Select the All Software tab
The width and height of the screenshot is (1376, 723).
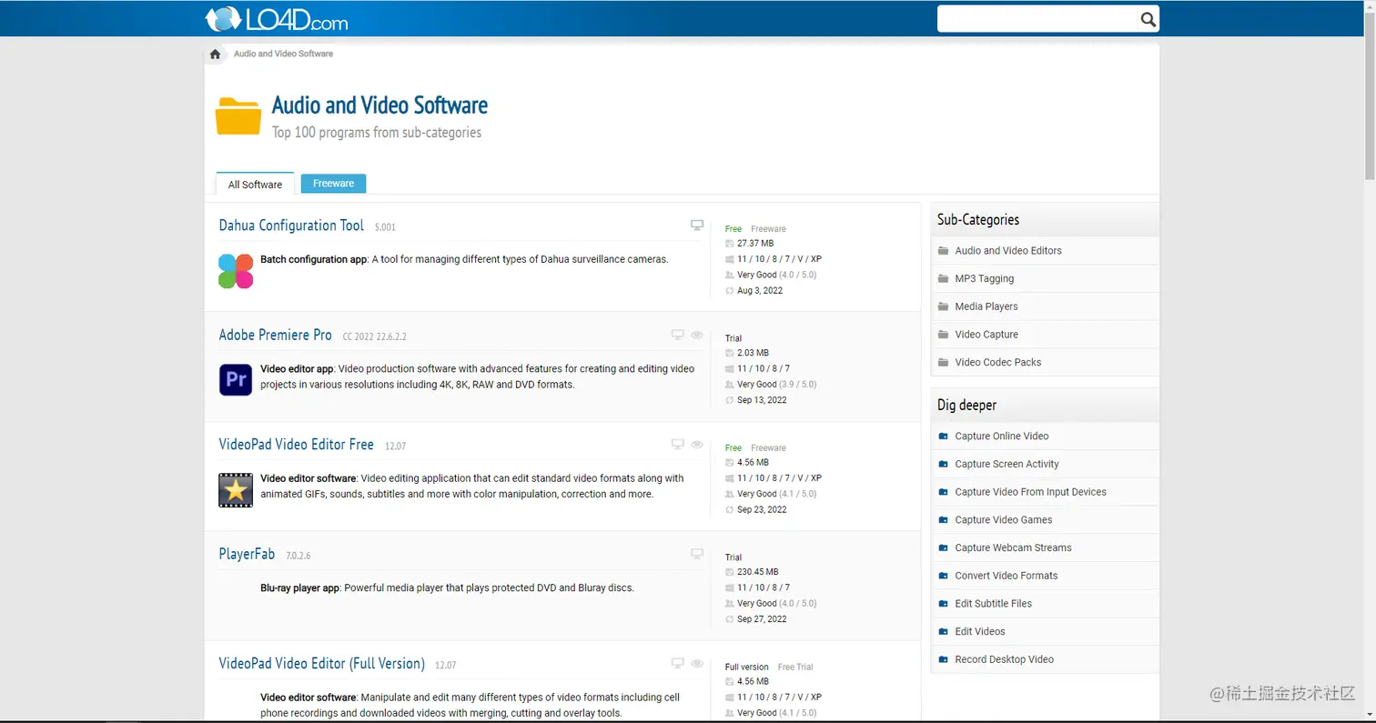coord(255,184)
